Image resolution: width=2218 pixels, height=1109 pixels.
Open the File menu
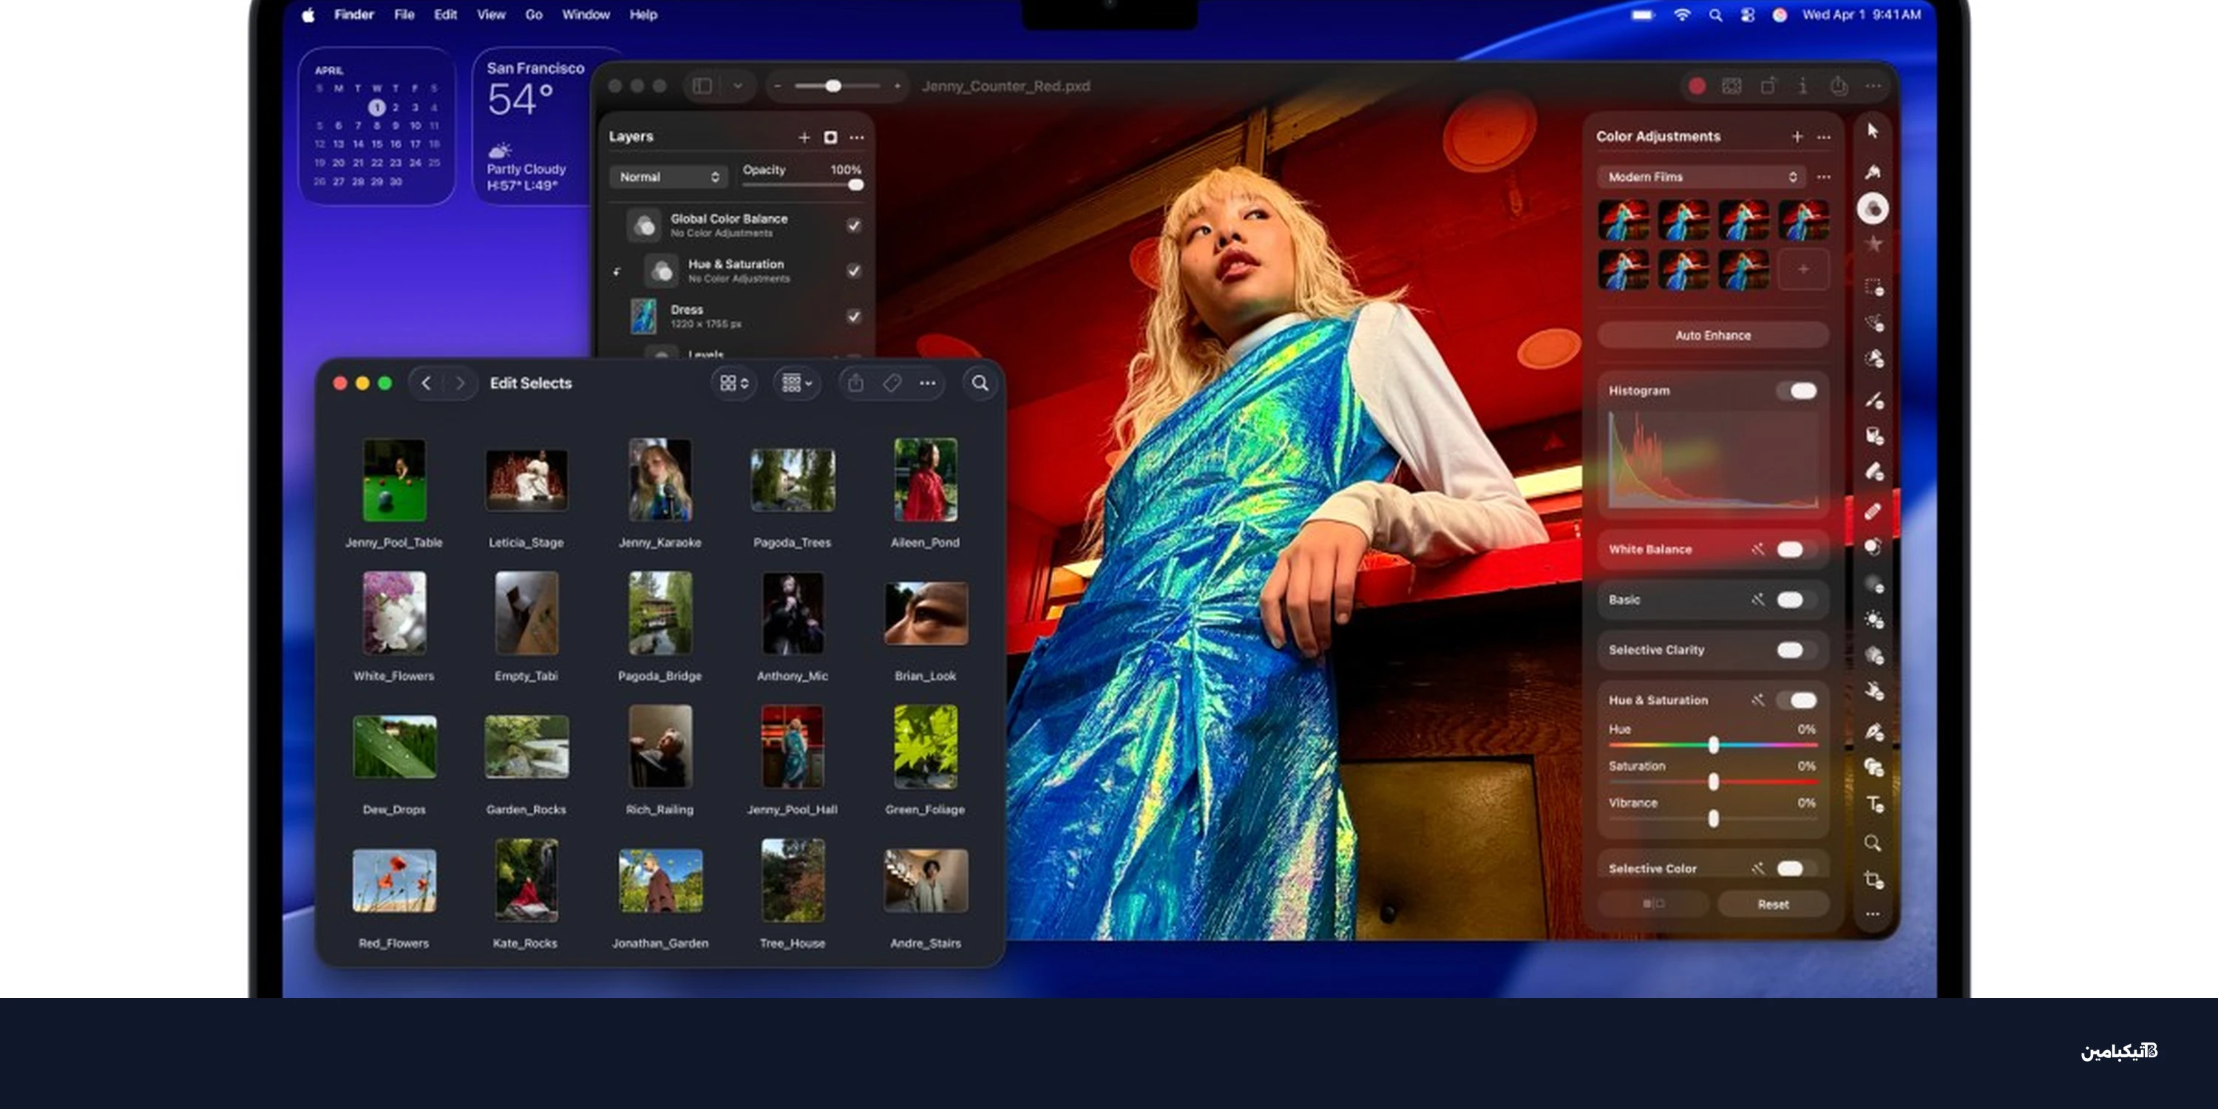(404, 15)
